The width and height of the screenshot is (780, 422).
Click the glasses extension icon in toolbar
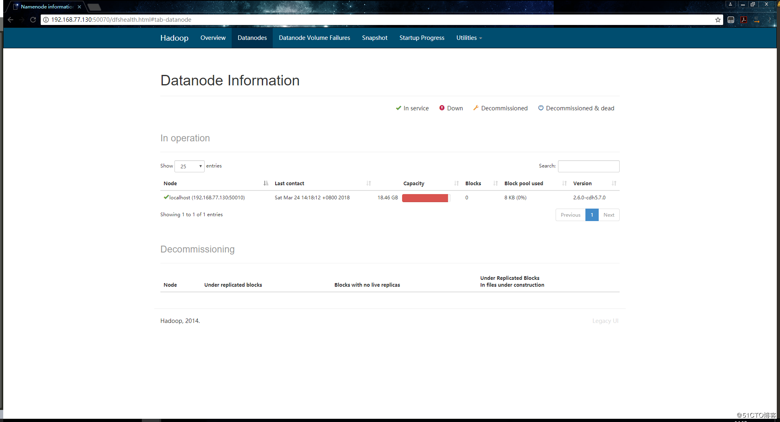tap(731, 20)
